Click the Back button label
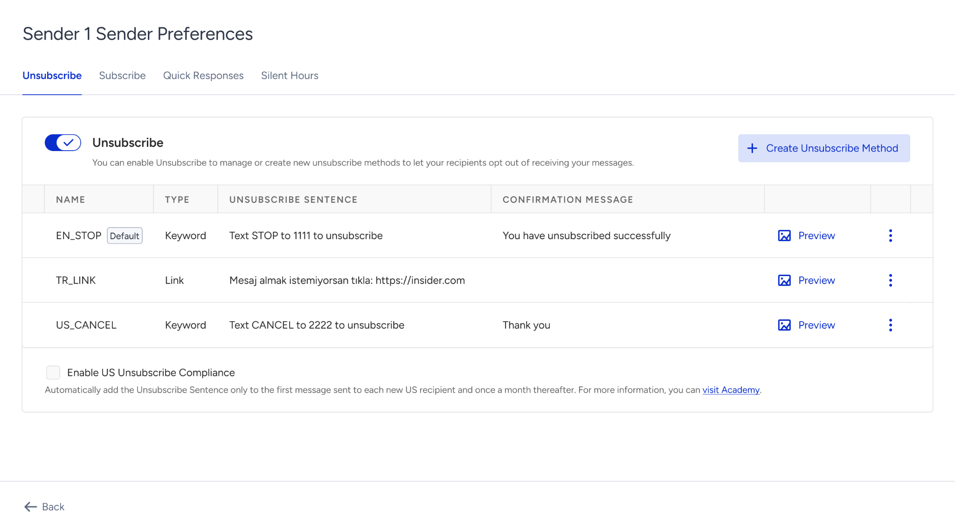 [x=53, y=507]
